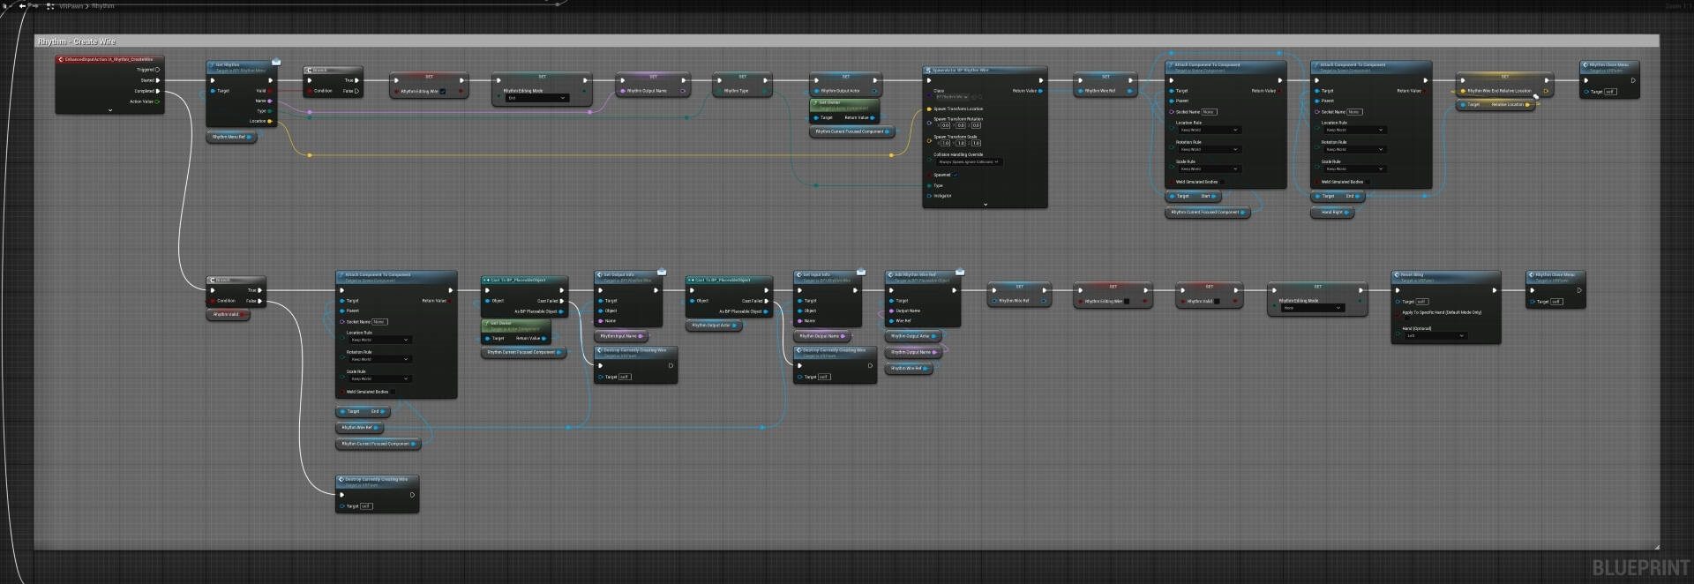
Task: Toggle the Spawned checkbox on the SpawnActor node
Action: pos(955,175)
